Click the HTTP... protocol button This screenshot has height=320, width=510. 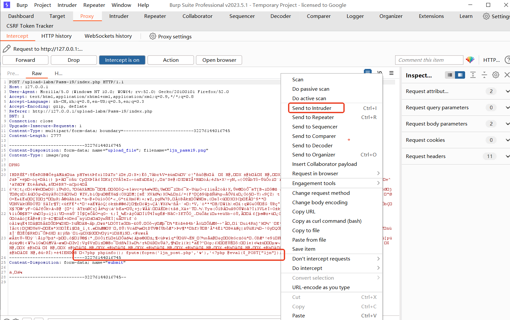[491, 60]
